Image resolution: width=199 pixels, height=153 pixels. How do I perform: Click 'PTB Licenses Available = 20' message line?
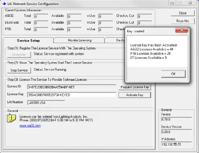click(150, 53)
